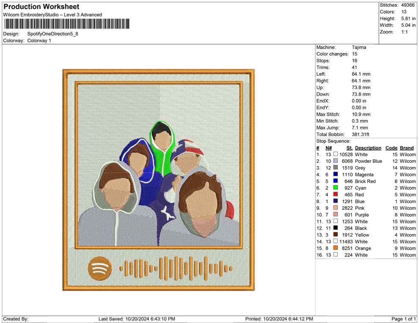
Task: Click the embroidered Spotify logo in the design
Action: click(100, 268)
